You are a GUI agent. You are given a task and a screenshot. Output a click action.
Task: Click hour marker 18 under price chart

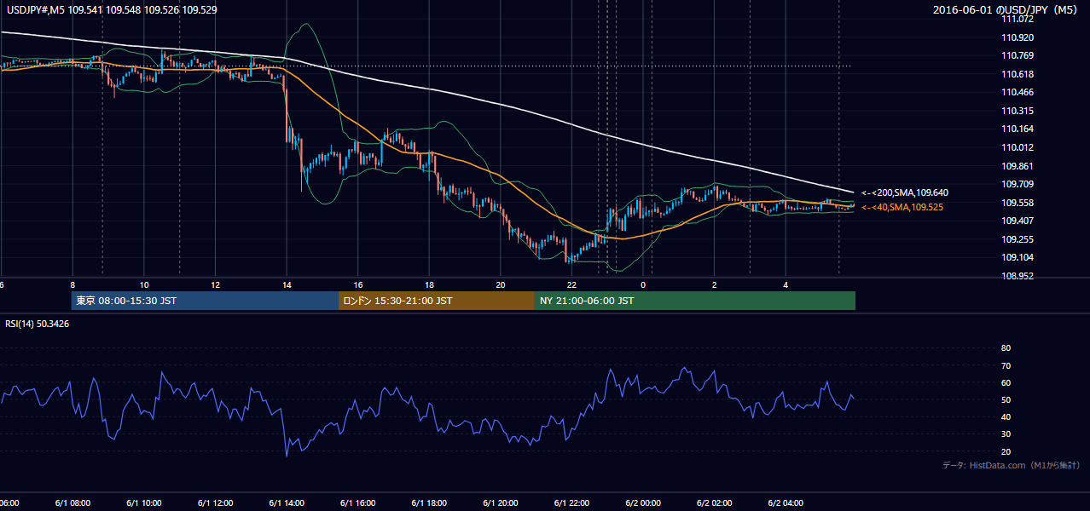coord(429,284)
